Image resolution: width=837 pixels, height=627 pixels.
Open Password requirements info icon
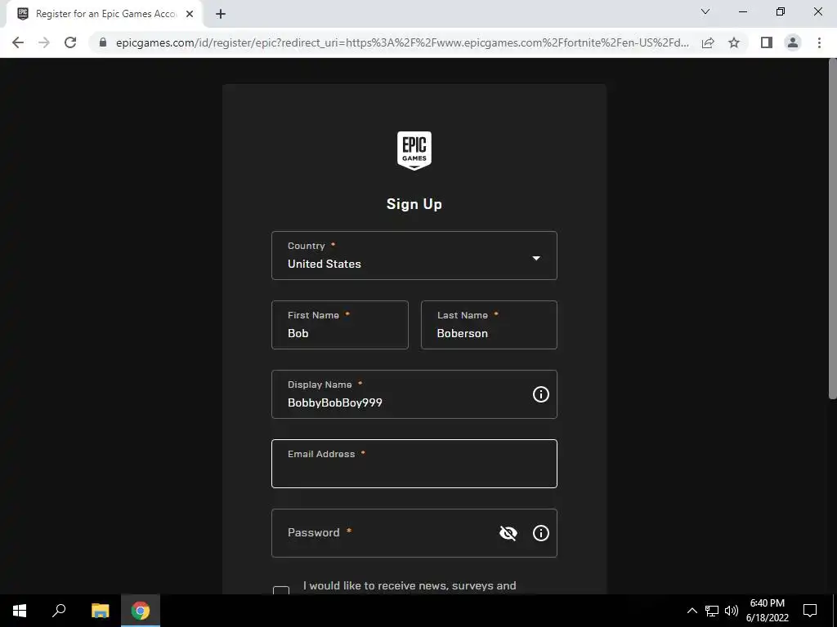point(541,533)
